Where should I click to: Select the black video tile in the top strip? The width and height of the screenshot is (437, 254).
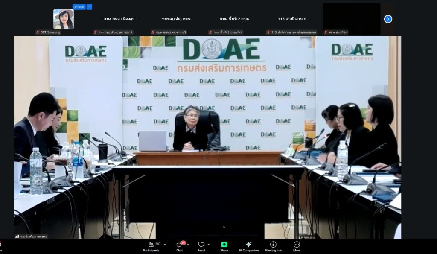coord(351,19)
